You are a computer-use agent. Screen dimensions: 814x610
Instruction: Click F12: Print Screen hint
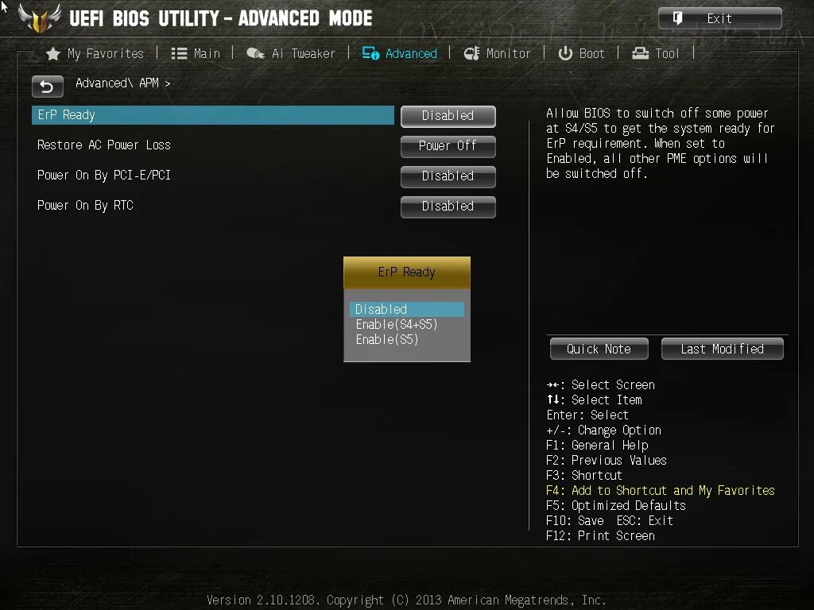pyautogui.click(x=601, y=536)
